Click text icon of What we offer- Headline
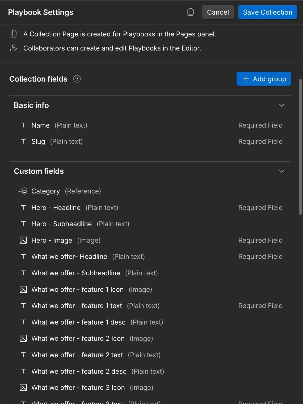This screenshot has width=303, height=404. pos(23,256)
